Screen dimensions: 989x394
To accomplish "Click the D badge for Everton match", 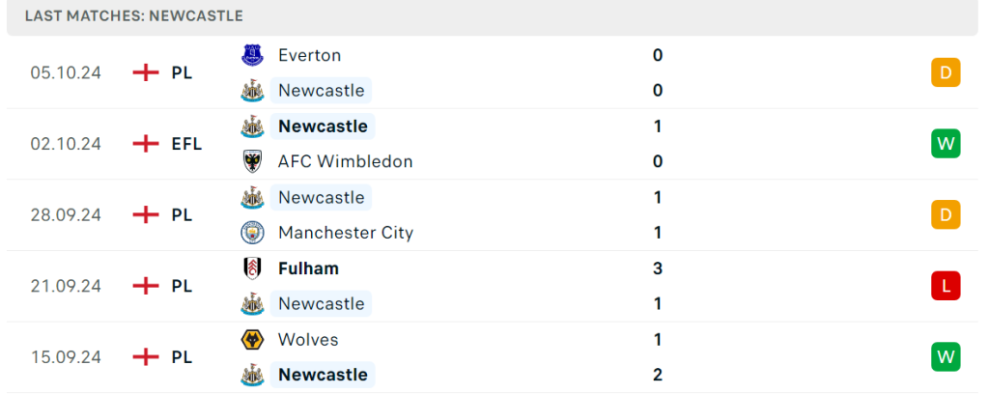I will pyautogui.click(x=946, y=72).
